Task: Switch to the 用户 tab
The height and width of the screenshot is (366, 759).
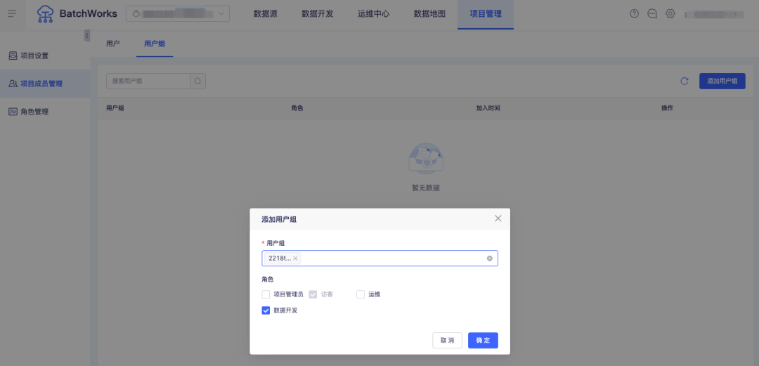Action: [112, 44]
